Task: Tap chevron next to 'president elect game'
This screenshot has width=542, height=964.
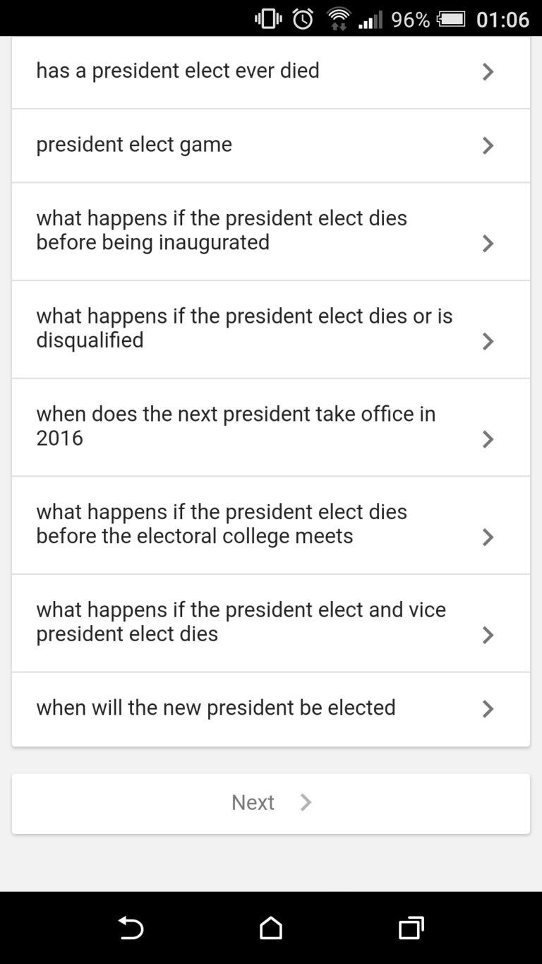Action: pos(488,145)
